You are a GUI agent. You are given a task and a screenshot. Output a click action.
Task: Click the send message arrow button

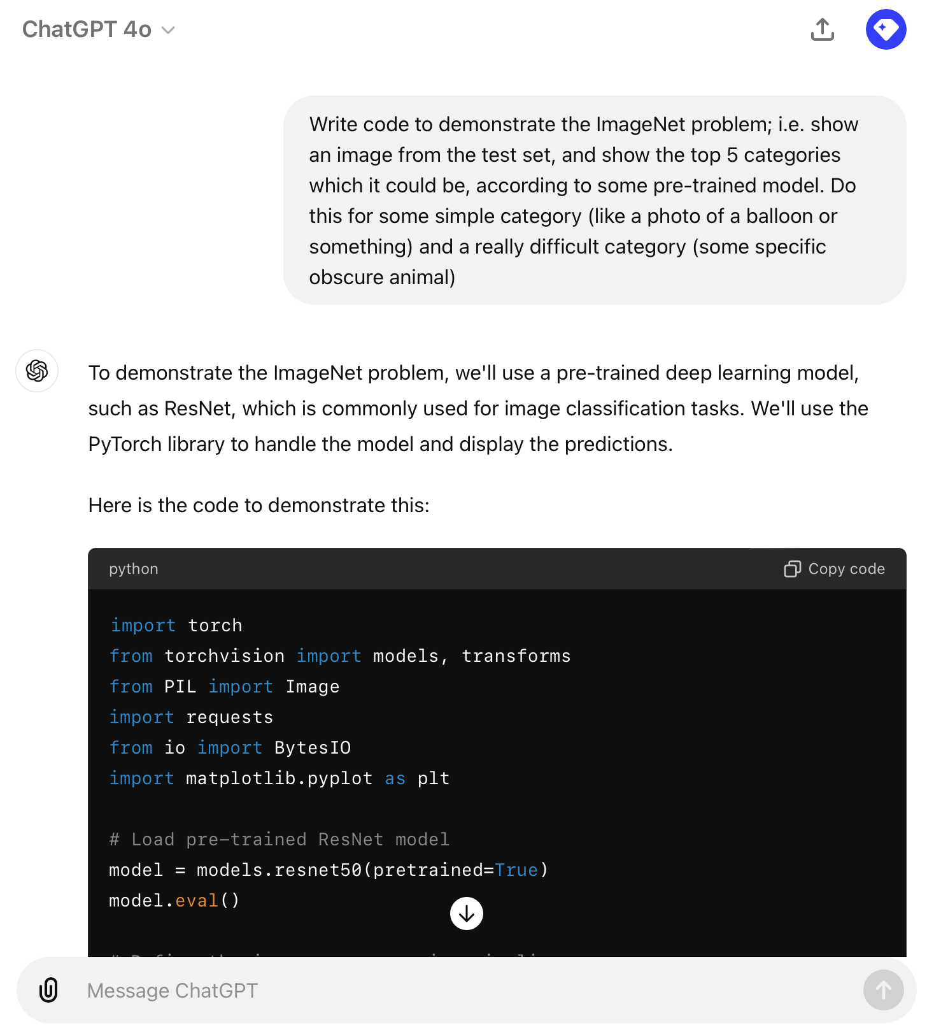pyautogui.click(x=883, y=990)
